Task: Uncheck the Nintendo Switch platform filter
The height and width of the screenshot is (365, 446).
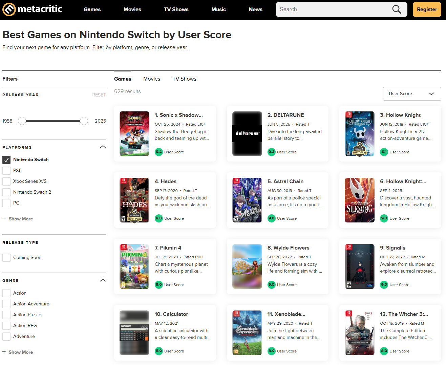Action: click(x=6, y=160)
